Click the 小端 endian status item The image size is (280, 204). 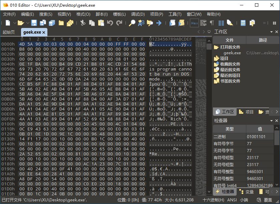coord(244,200)
